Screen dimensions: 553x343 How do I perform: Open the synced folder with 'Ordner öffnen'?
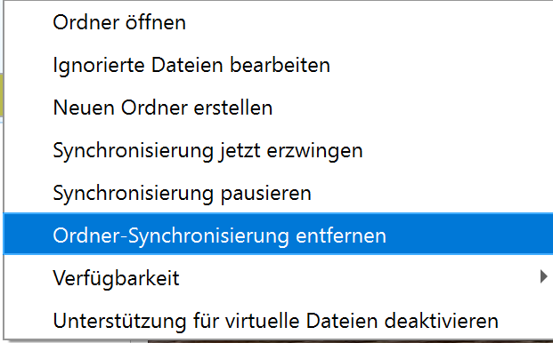[278, 22]
